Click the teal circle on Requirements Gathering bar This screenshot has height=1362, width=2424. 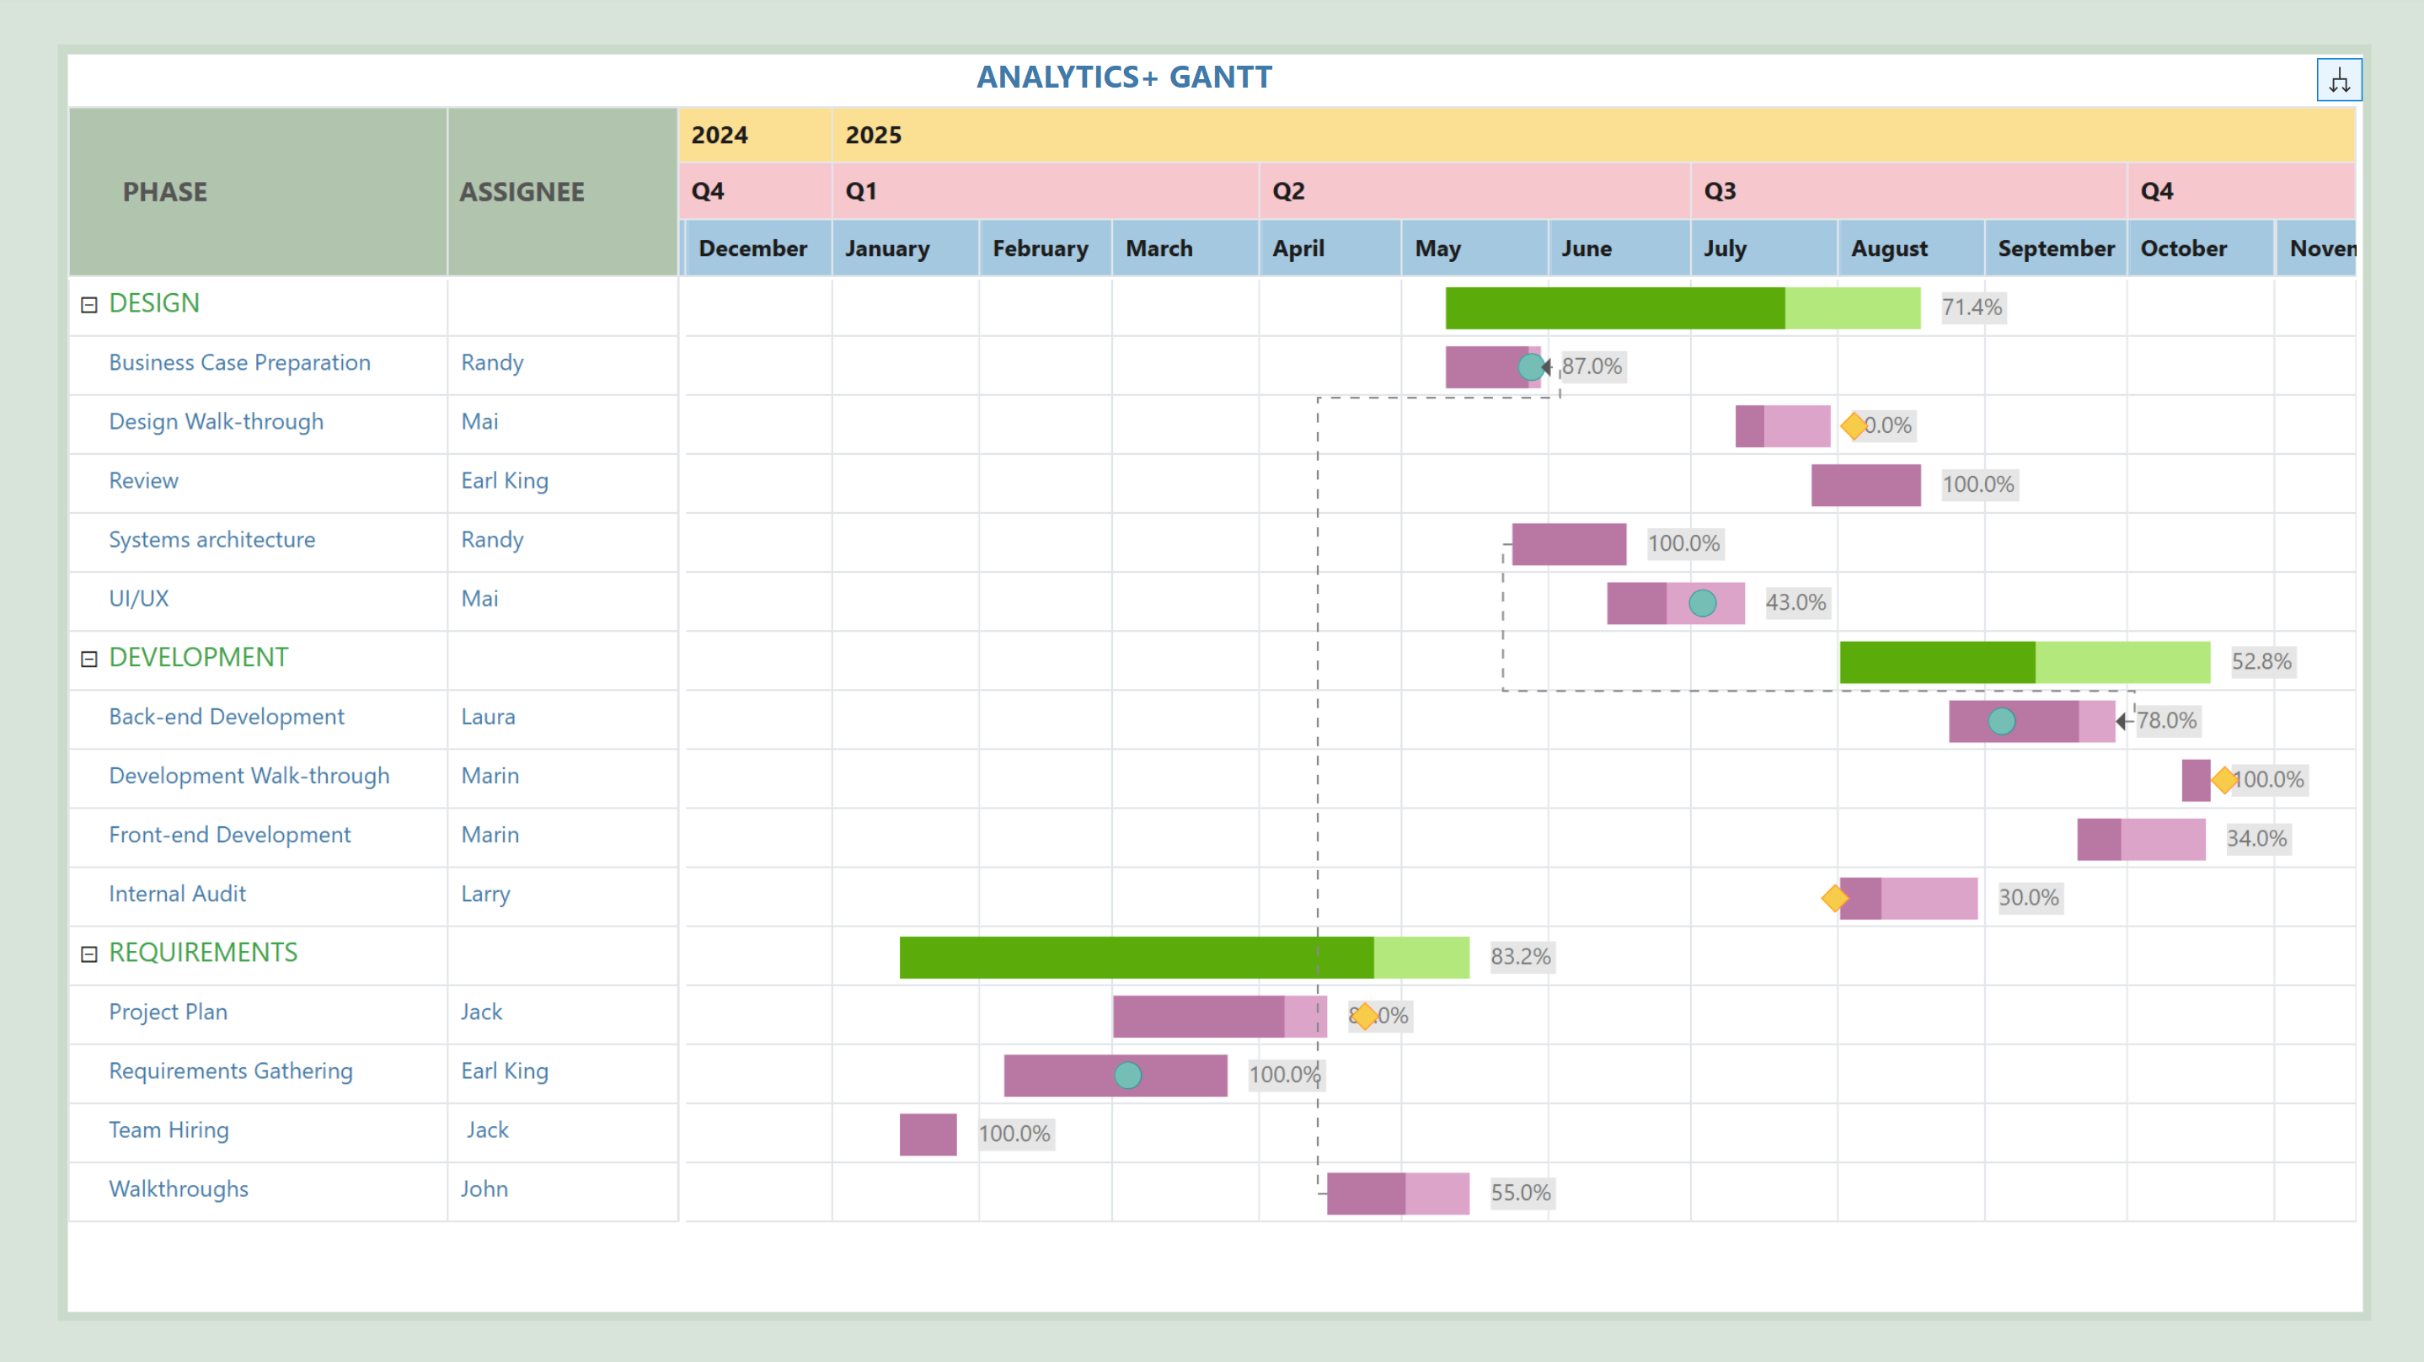1127,1075
